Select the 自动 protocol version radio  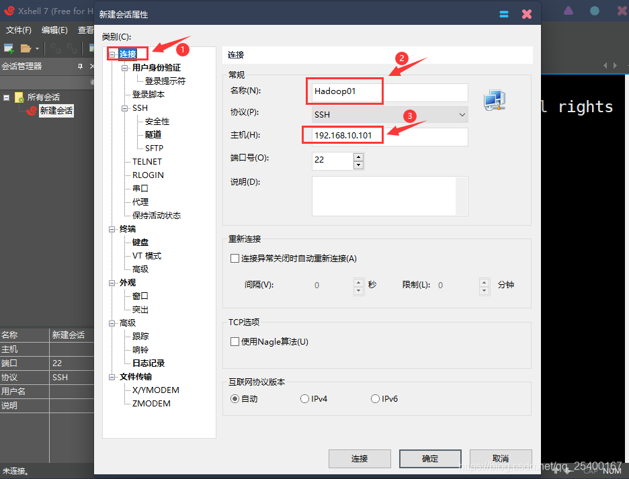235,399
